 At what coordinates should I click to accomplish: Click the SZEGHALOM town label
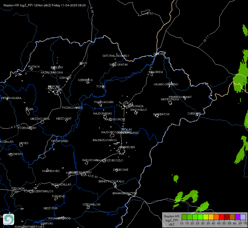click(91, 204)
